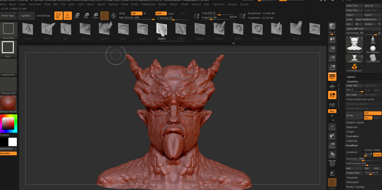Viewport: 382px width, 190px height.
Task: Open the Alpha Off selector
Action: 8,67
